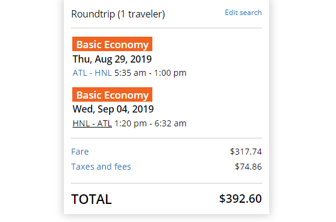The image size is (336, 222).
Task: Click the Edit search link
Action: pyautogui.click(x=243, y=13)
